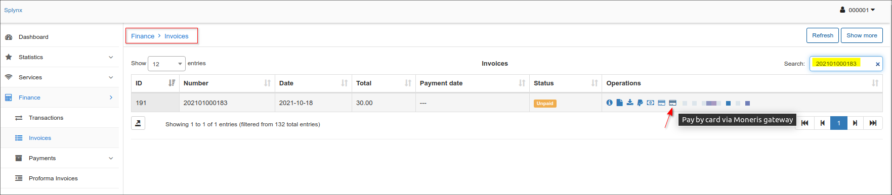
Task: Click the first credit card payment icon
Action: click(x=661, y=103)
